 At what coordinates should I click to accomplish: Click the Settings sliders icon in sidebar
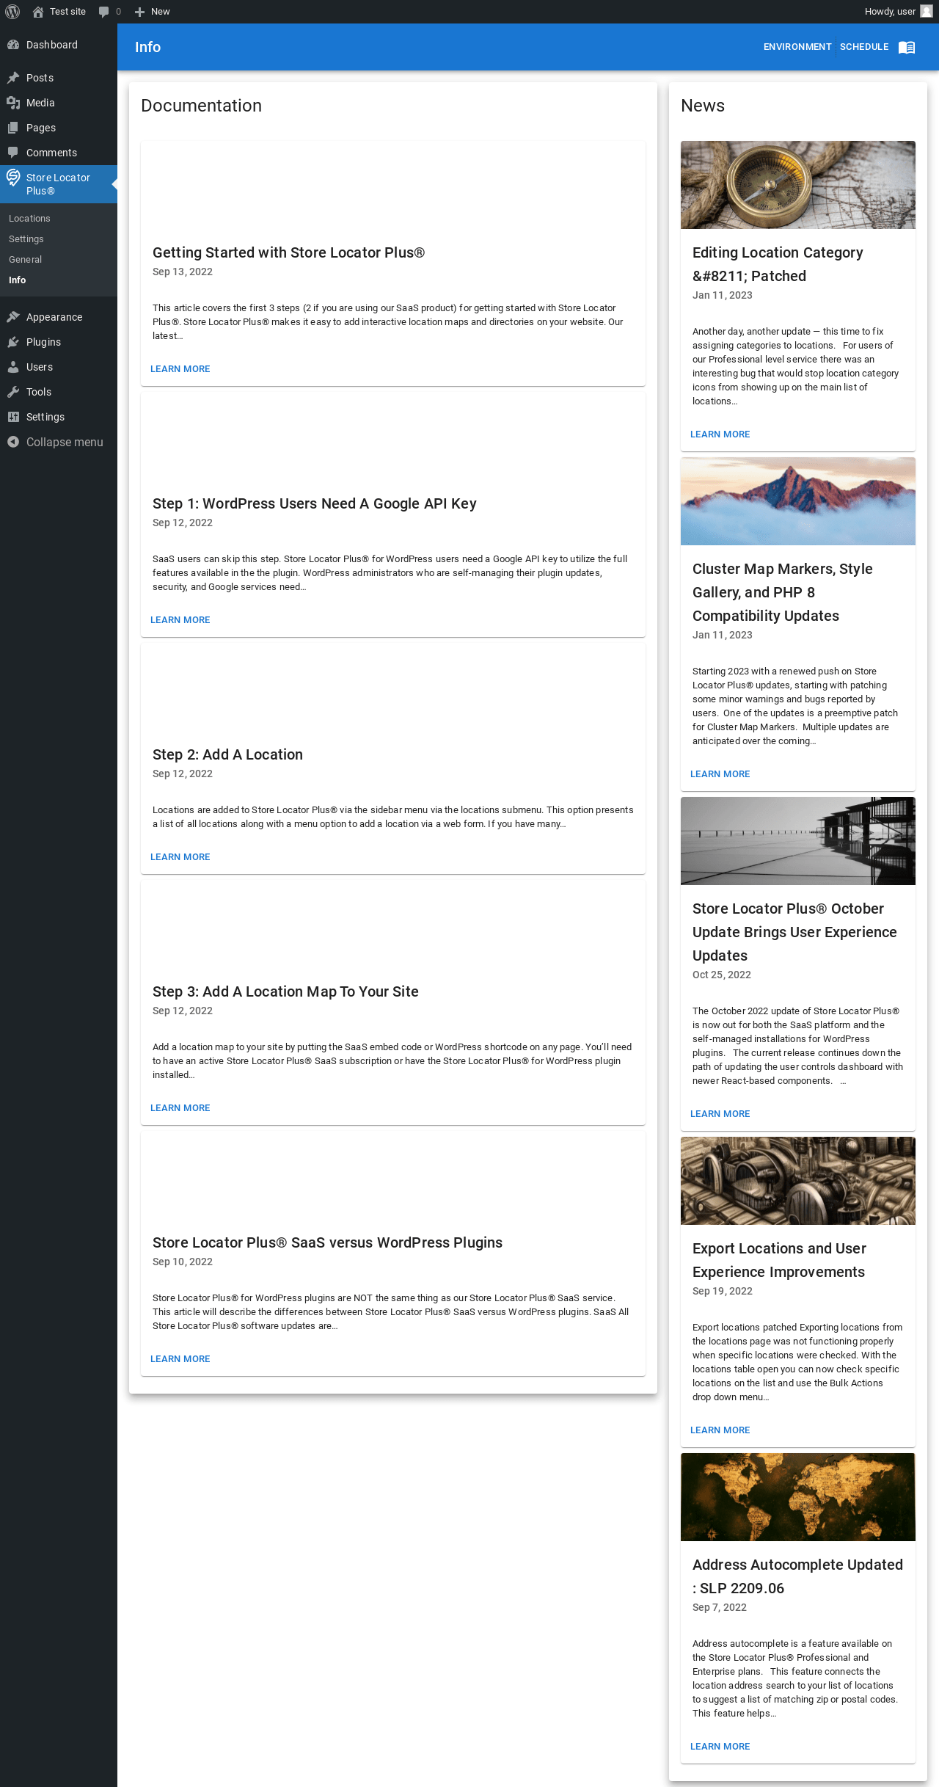coord(13,417)
